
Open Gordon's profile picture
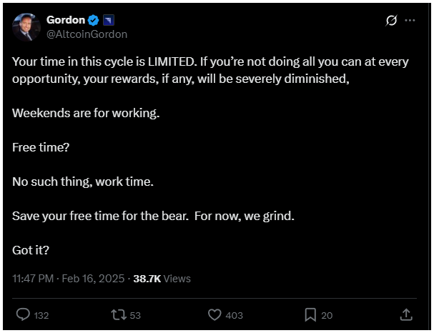pos(26,26)
